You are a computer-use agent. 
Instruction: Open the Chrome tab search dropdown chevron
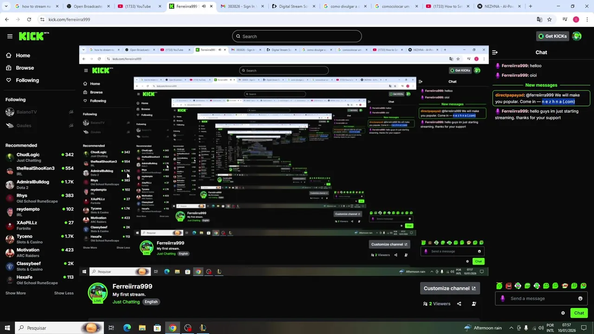click(x=6, y=6)
